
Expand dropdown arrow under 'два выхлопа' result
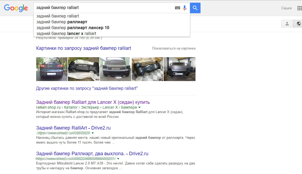[118, 159]
